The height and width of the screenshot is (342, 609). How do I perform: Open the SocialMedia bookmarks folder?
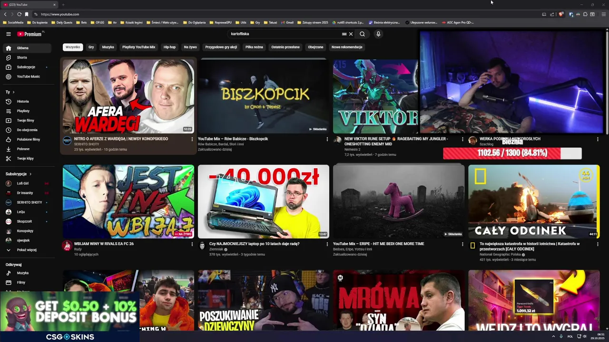[13, 22]
